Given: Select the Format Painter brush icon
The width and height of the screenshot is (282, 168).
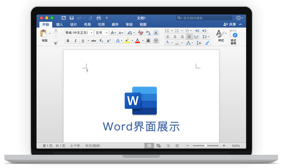Looking at the screenshot, I should tap(56, 43).
